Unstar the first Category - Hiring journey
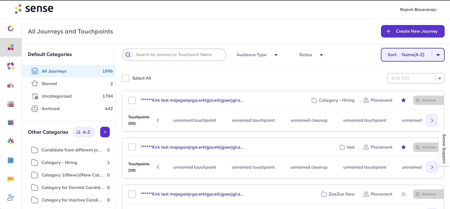Screen dimensions: 450x209 [x=403, y=100]
